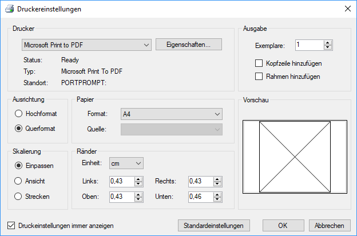Choose the Ansicht scaling option
This screenshot has height=236, width=357.
(x=19, y=181)
